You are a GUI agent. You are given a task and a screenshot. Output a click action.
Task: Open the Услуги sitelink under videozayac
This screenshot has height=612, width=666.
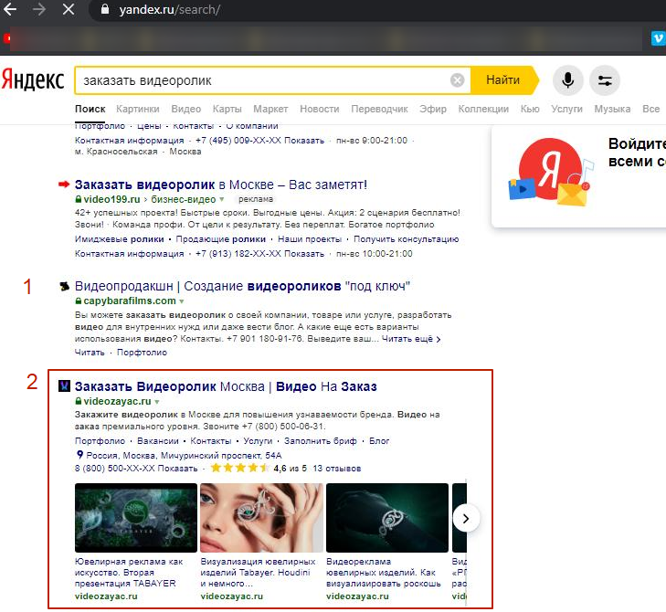click(x=258, y=441)
